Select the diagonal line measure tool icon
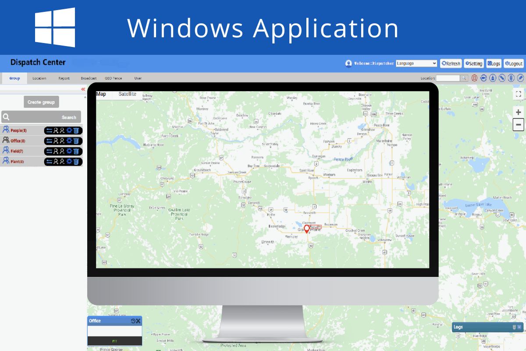Image resolution: width=526 pixels, height=351 pixels. (x=502, y=78)
